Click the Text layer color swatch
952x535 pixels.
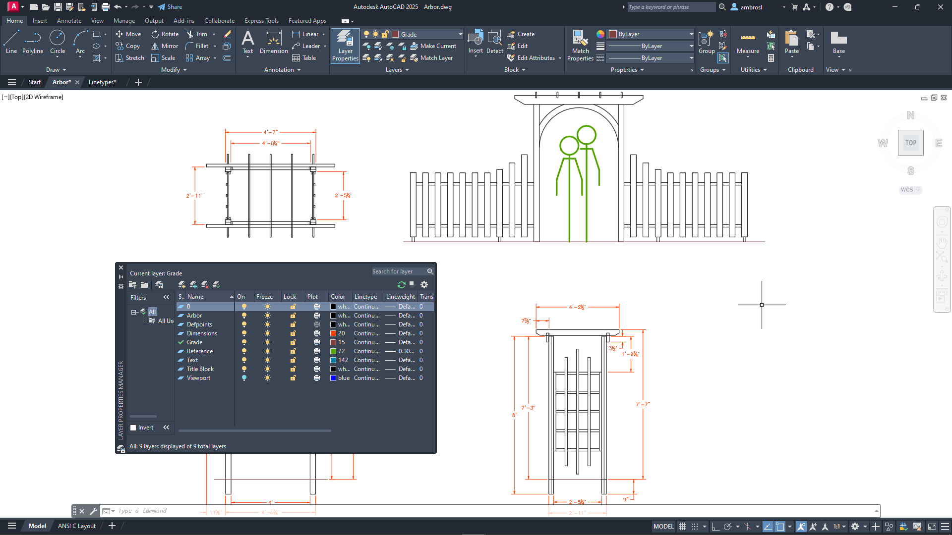(333, 360)
